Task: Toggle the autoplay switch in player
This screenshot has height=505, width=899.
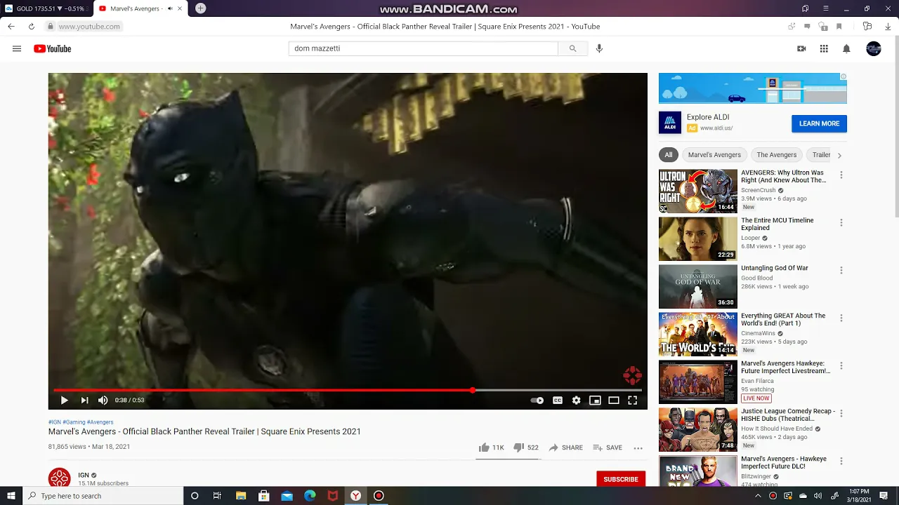Action: 537,400
